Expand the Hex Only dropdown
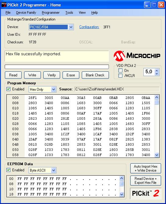166x204 pixels. [53, 89]
